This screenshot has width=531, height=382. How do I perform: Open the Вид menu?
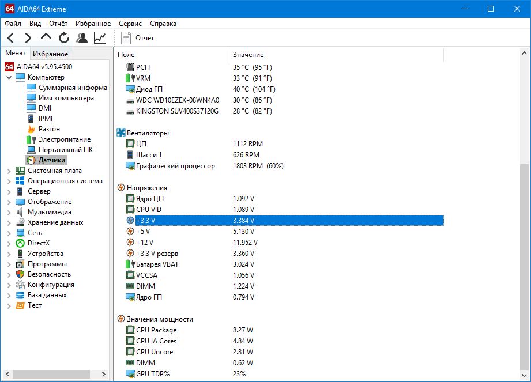pyautogui.click(x=35, y=24)
